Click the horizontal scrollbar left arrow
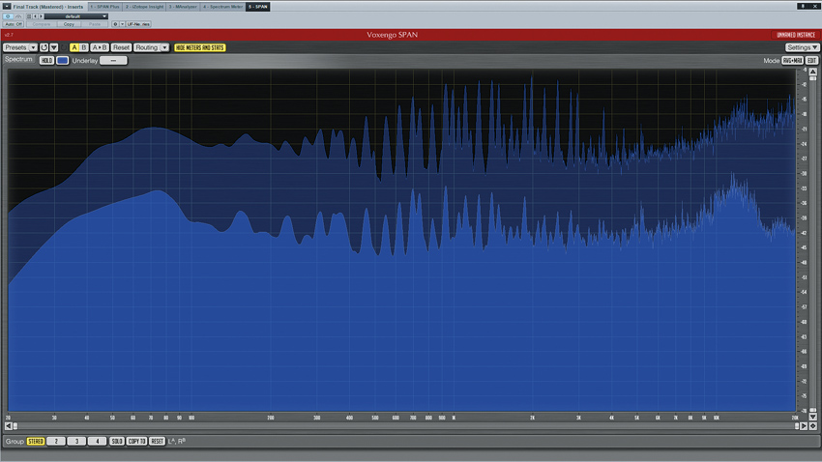This screenshot has width=822, height=462. point(9,426)
